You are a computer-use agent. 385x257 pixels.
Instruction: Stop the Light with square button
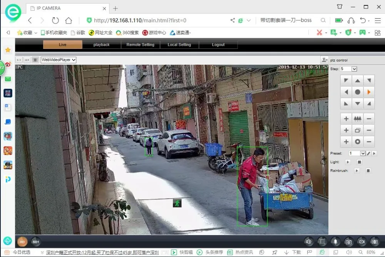pyautogui.click(x=359, y=162)
